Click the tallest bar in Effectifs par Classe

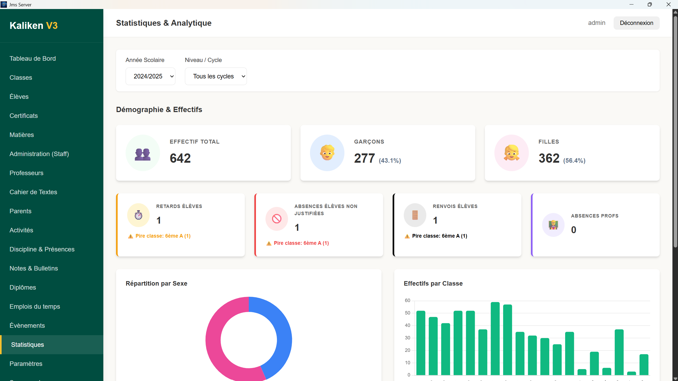495,338
